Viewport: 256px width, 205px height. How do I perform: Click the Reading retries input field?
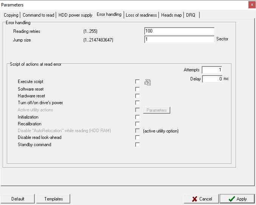[179, 31]
